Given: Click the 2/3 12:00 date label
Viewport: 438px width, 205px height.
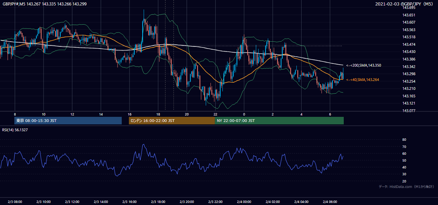Looking at the screenshot, I should 72,202.
